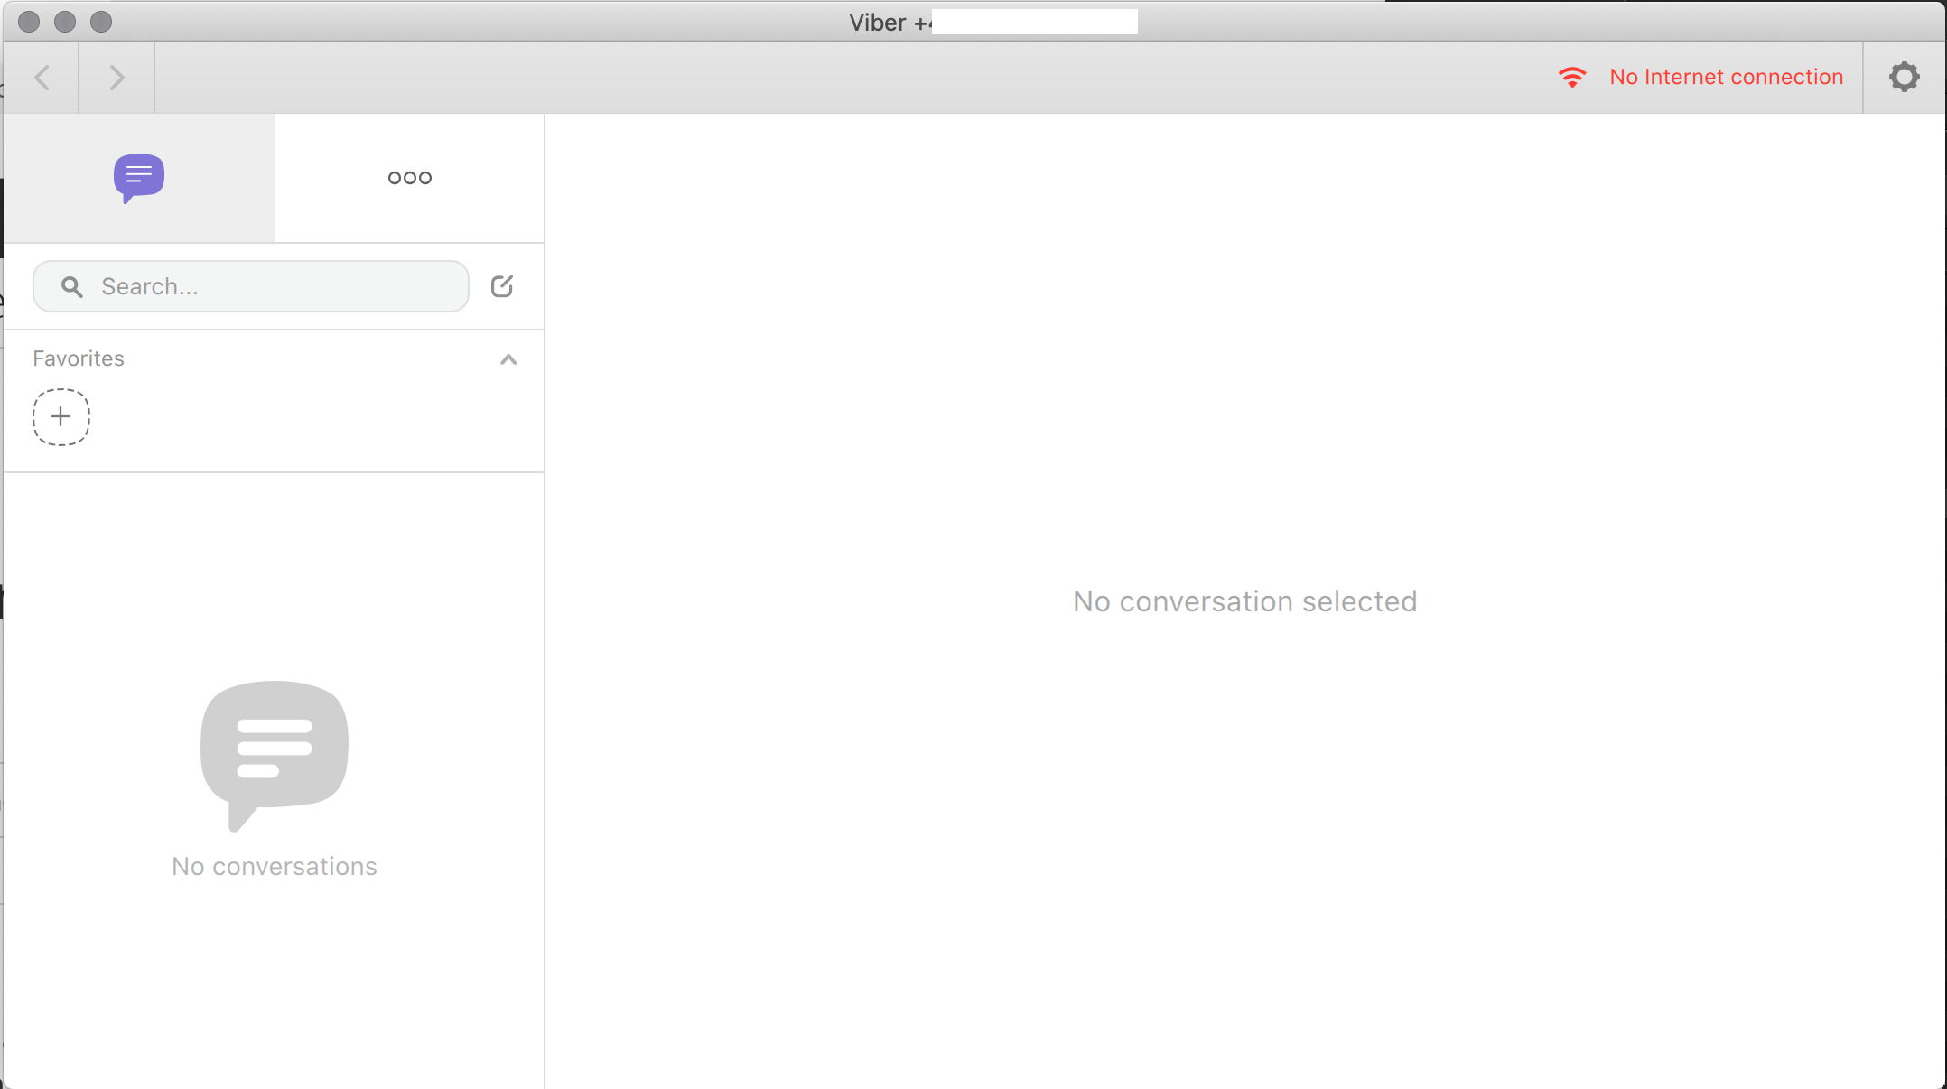Screen dimensions: 1947x1089
Task: Open the More tab with three circles
Action: tap(409, 178)
